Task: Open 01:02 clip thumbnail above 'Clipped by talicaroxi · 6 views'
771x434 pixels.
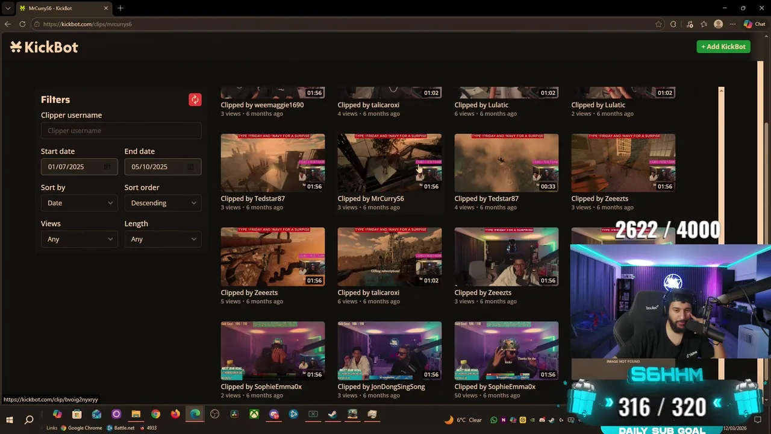Action: [x=390, y=257]
